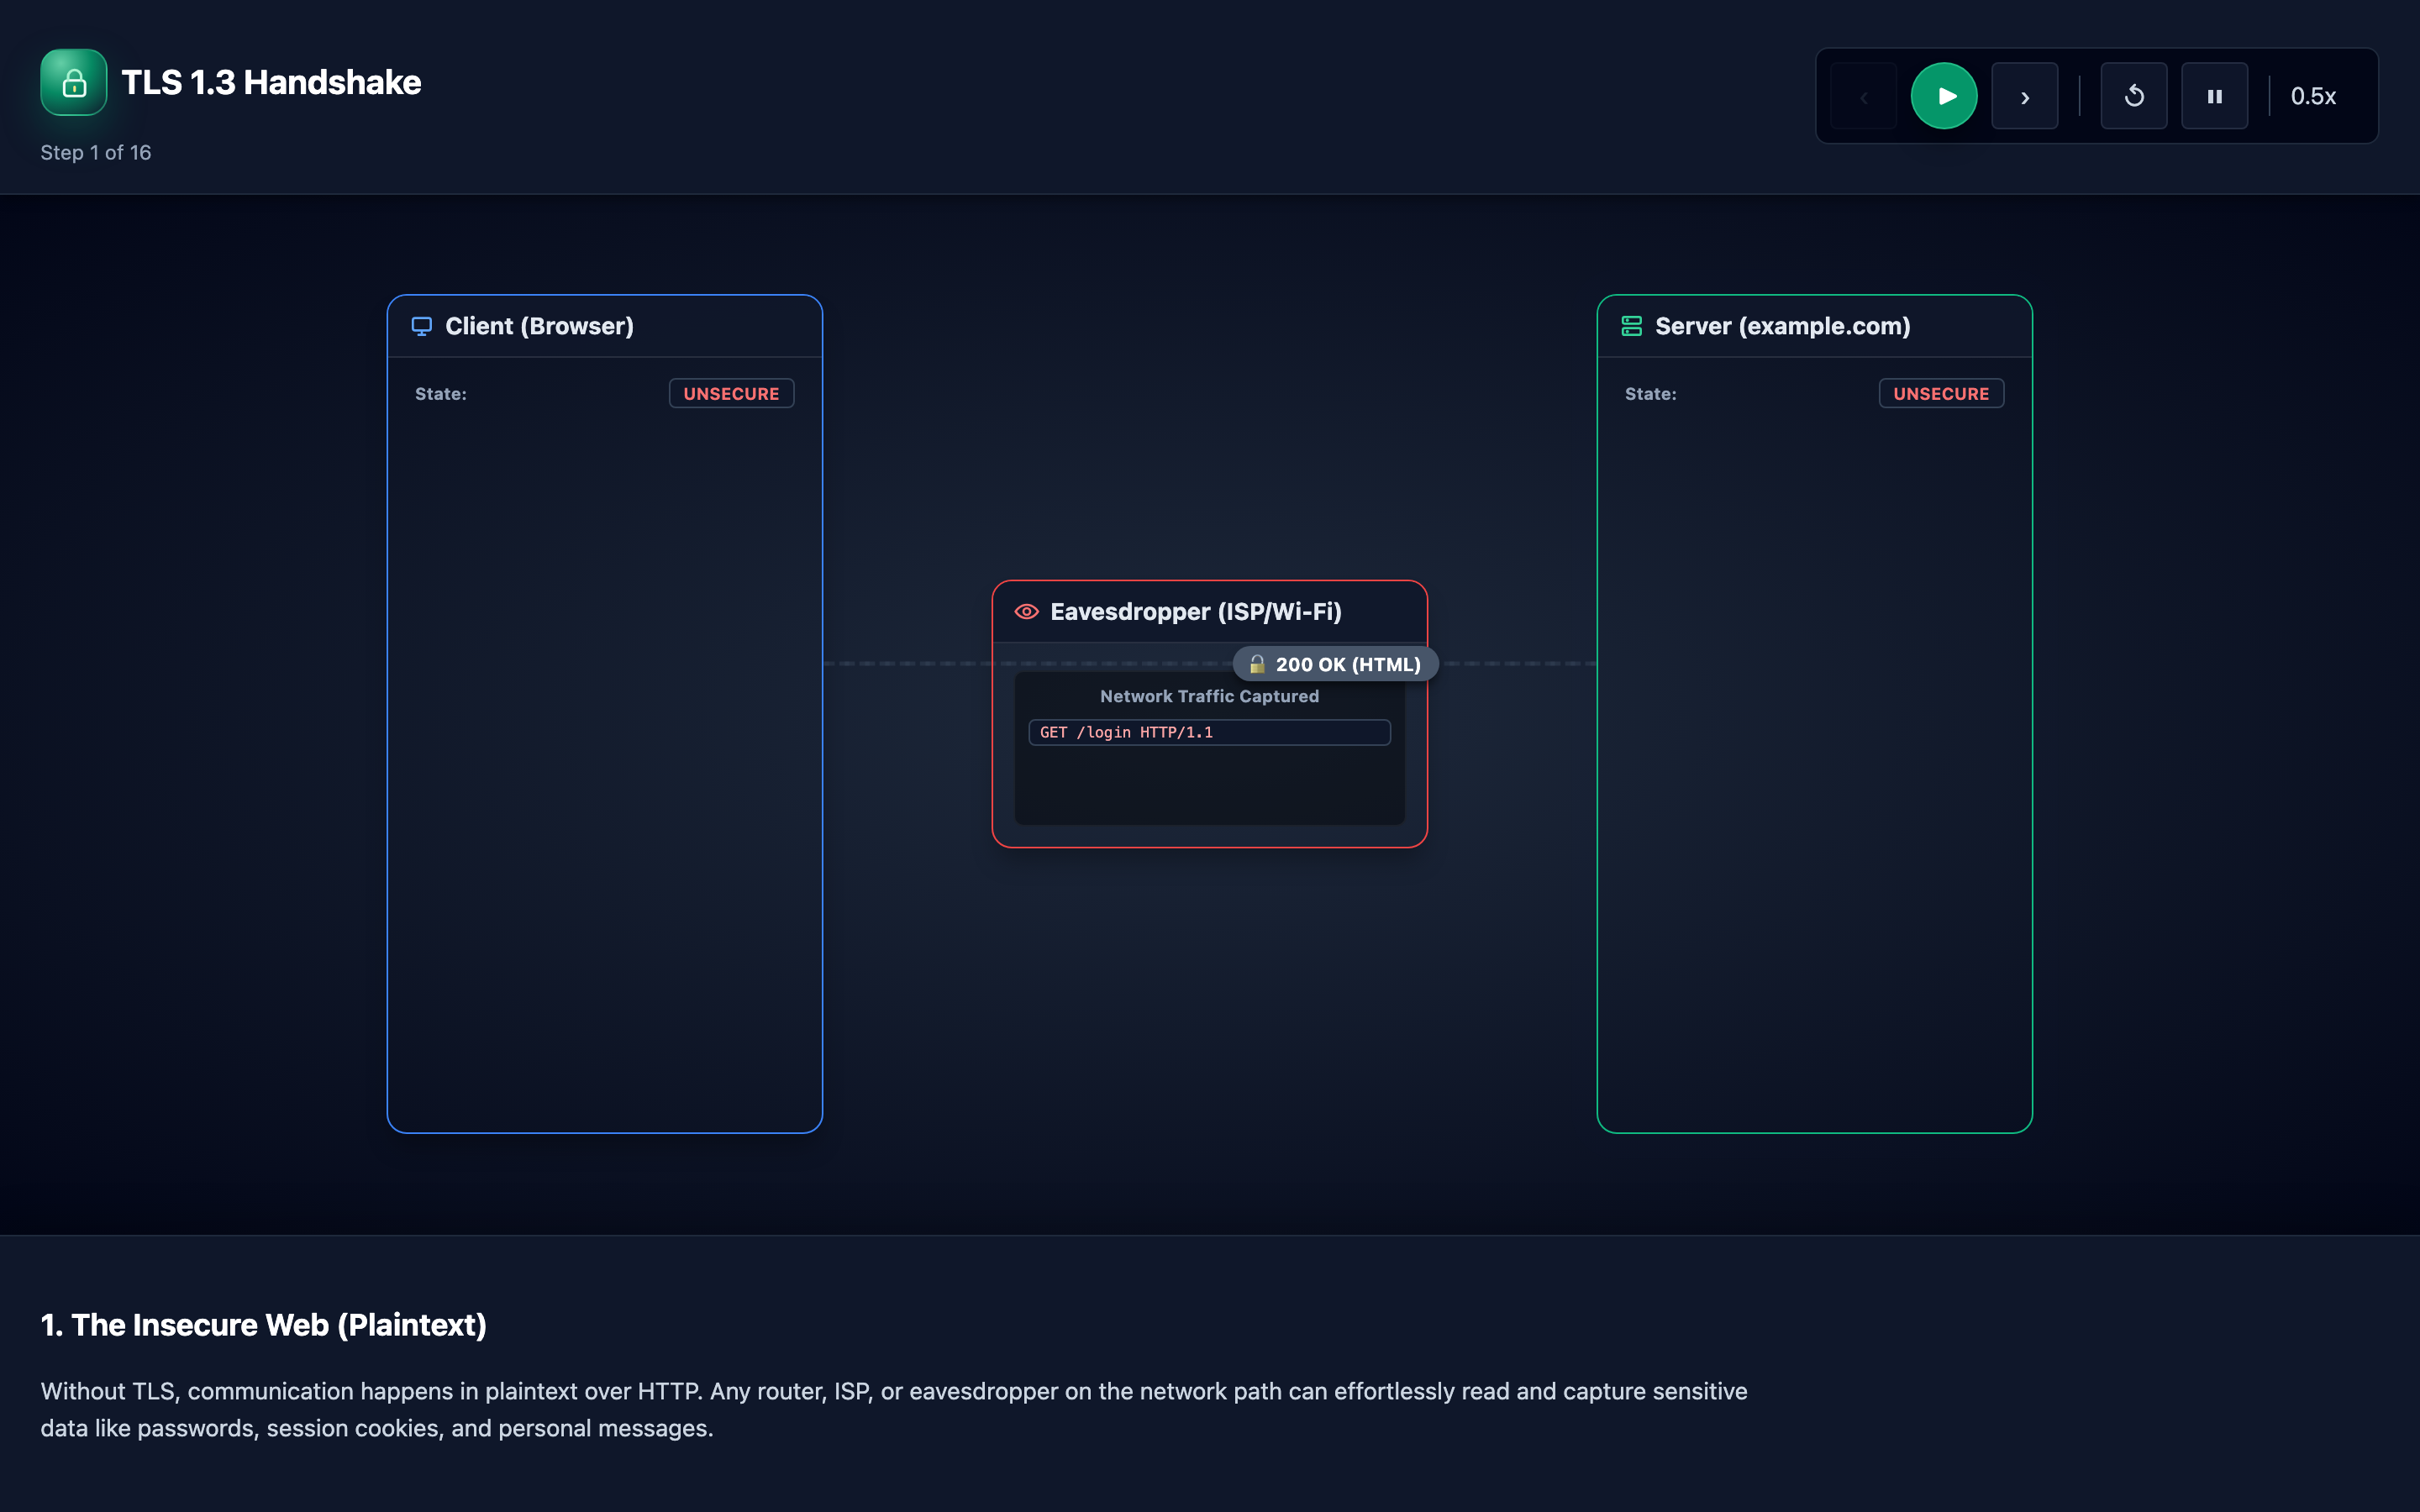Image resolution: width=2420 pixels, height=1512 pixels.
Task: Click the server UNSECURE state badge
Action: (1941, 393)
